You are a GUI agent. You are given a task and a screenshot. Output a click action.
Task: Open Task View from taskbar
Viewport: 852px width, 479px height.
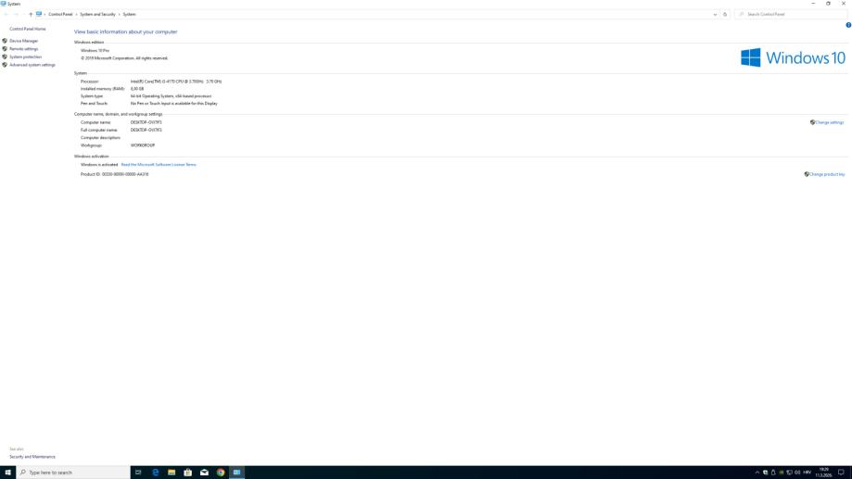[138, 473]
